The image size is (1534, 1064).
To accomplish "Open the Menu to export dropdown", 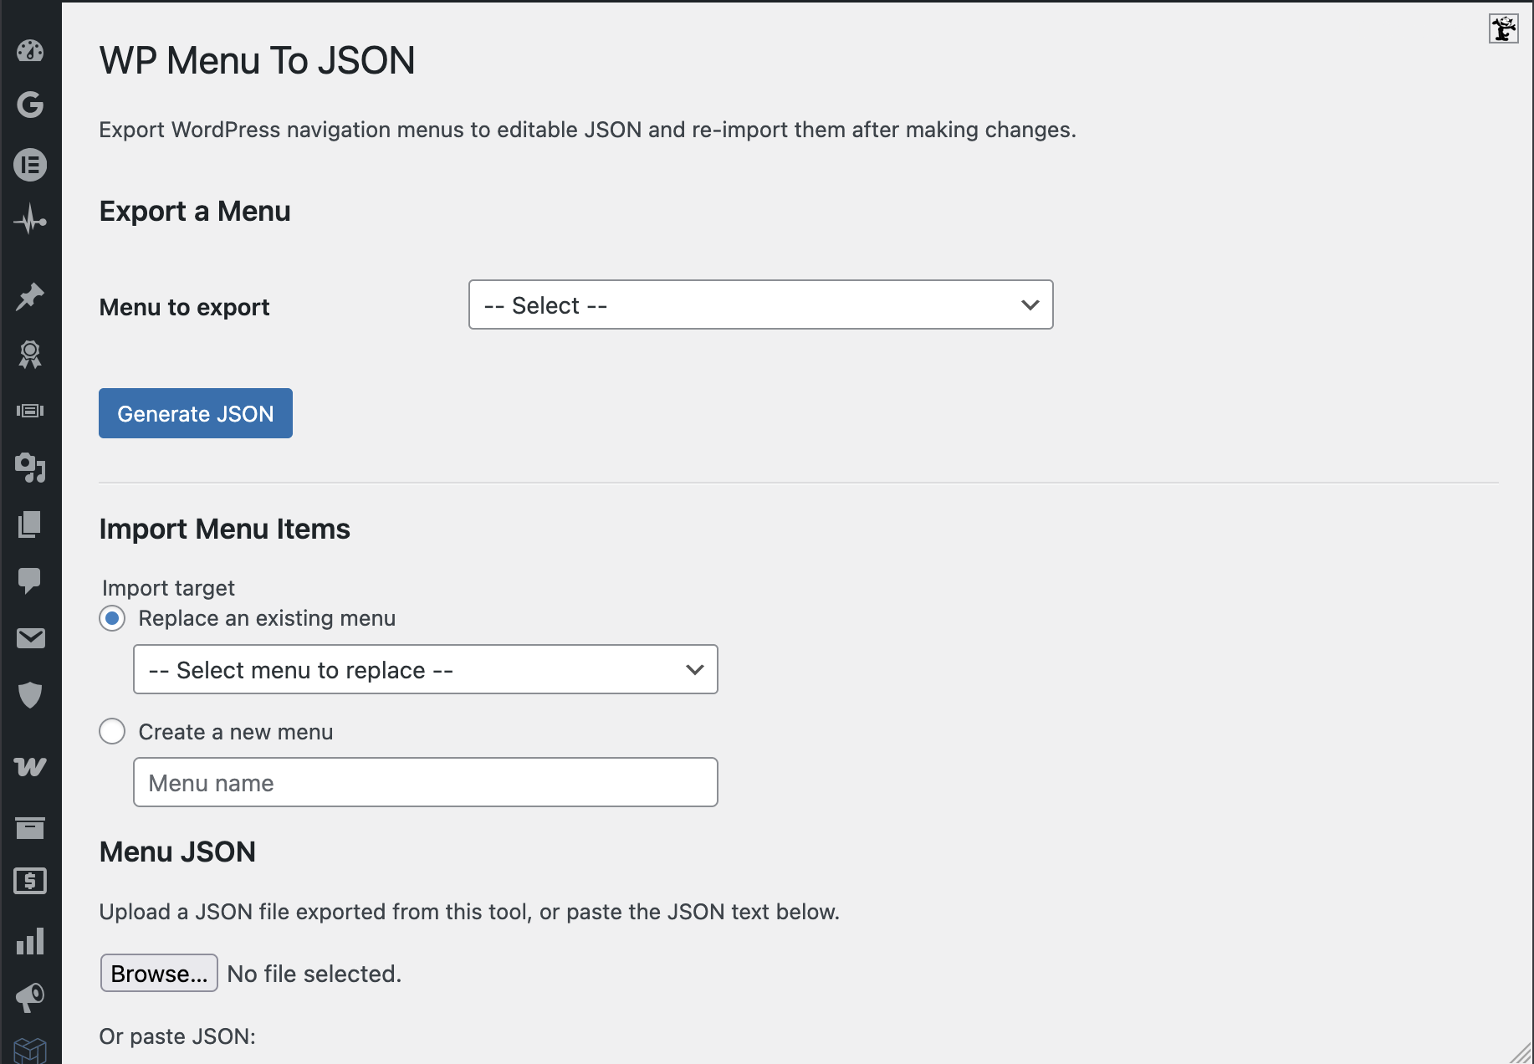I will click(x=760, y=304).
